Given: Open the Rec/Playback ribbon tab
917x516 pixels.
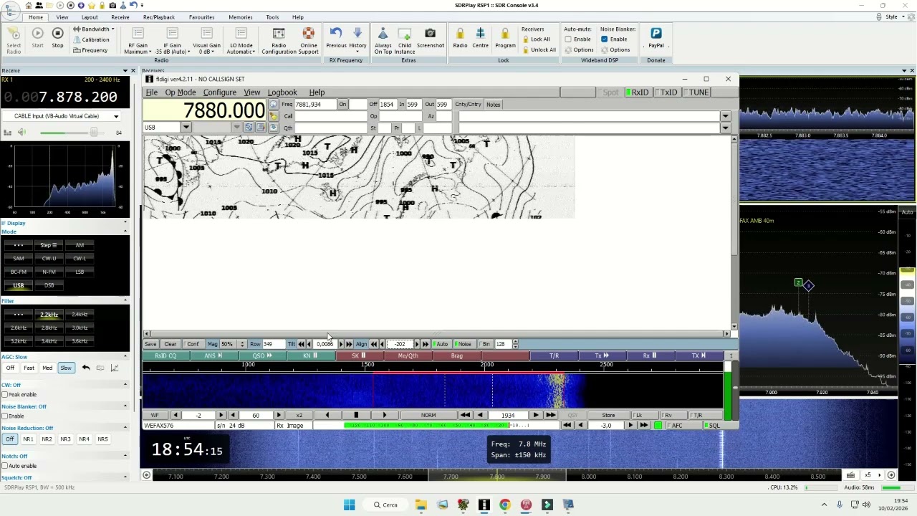Looking at the screenshot, I should pyautogui.click(x=158, y=17).
